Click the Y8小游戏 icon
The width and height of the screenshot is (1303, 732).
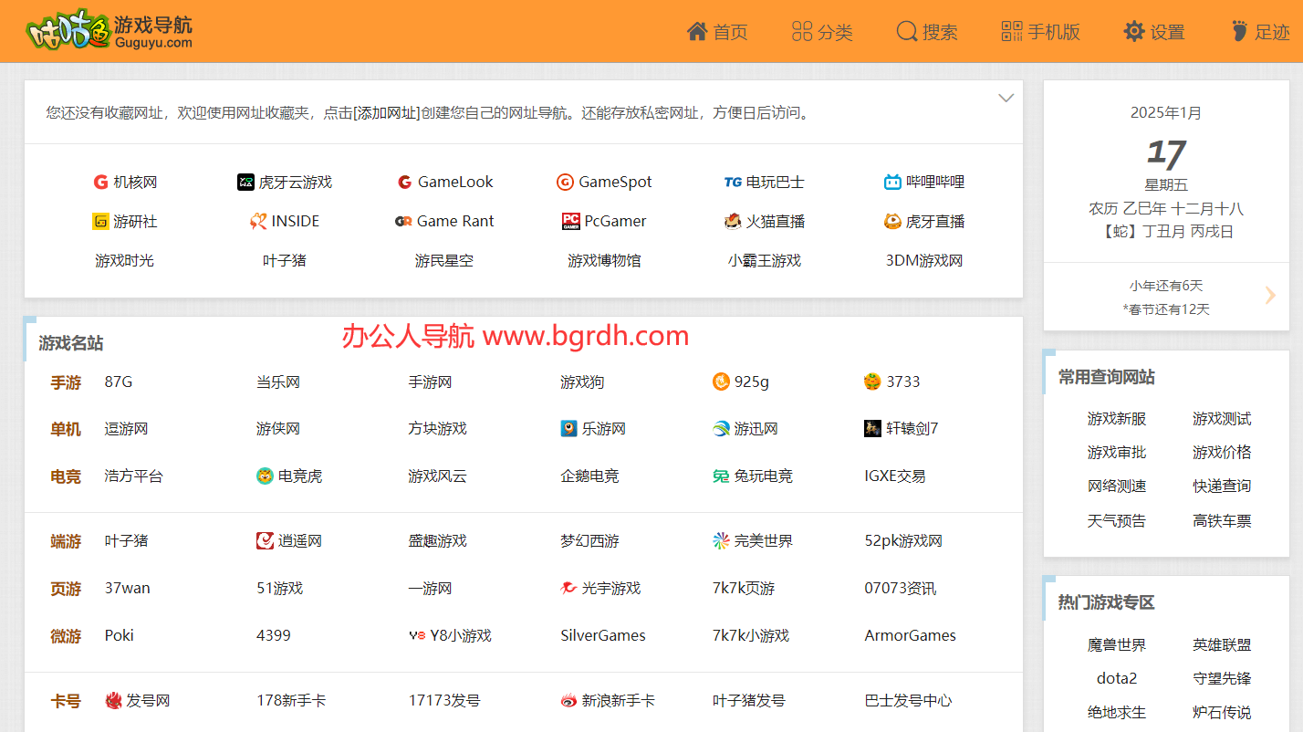[x=417, y=635]
